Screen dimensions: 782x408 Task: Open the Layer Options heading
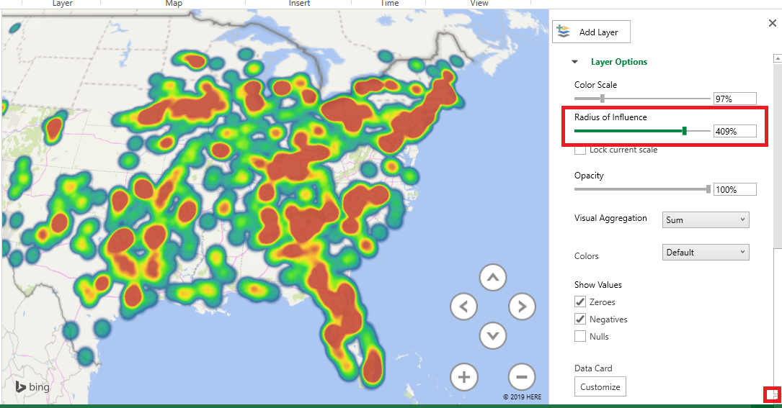pos(619,62)
